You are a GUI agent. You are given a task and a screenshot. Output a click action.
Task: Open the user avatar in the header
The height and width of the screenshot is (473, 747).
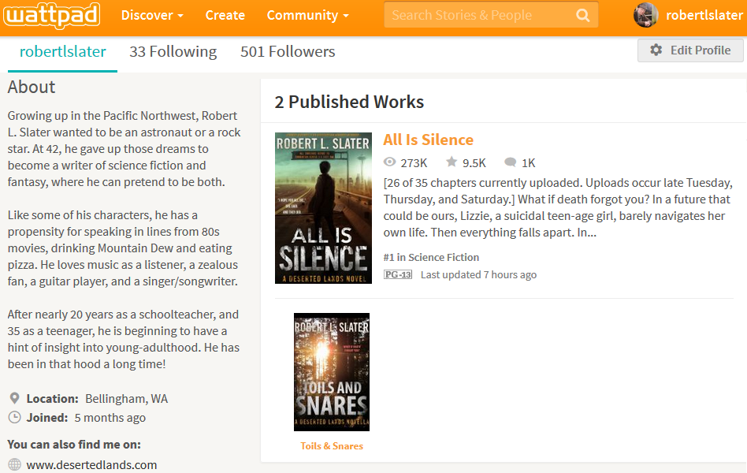(645, 15)
